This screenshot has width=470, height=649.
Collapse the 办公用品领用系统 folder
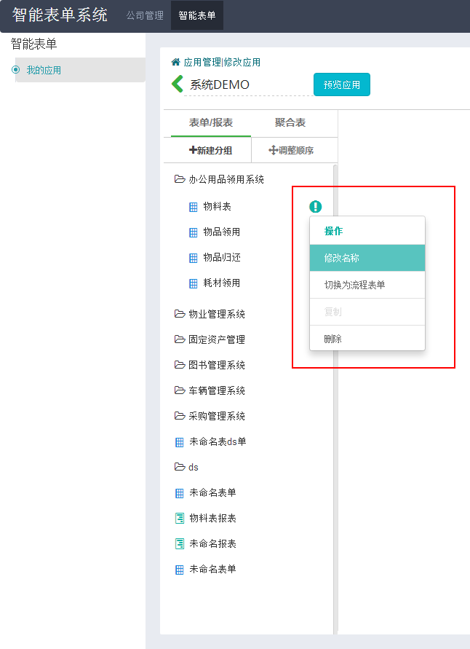pyautogui.click(x=219, y=179)
